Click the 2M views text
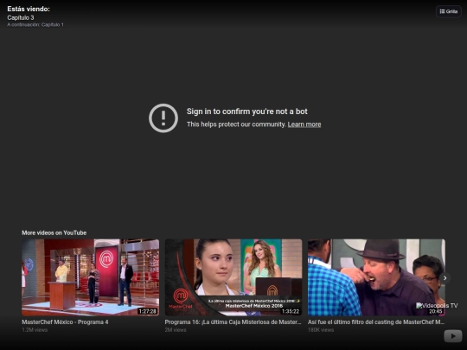Image resolution: width=467 pixels, height=350 pixels. [x=176, y=330]
